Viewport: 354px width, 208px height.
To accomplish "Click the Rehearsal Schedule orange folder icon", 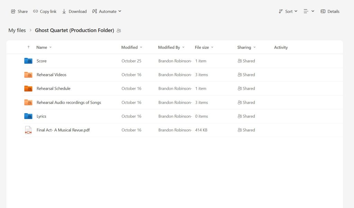I will pyautogui.click(x=28, y=89).
